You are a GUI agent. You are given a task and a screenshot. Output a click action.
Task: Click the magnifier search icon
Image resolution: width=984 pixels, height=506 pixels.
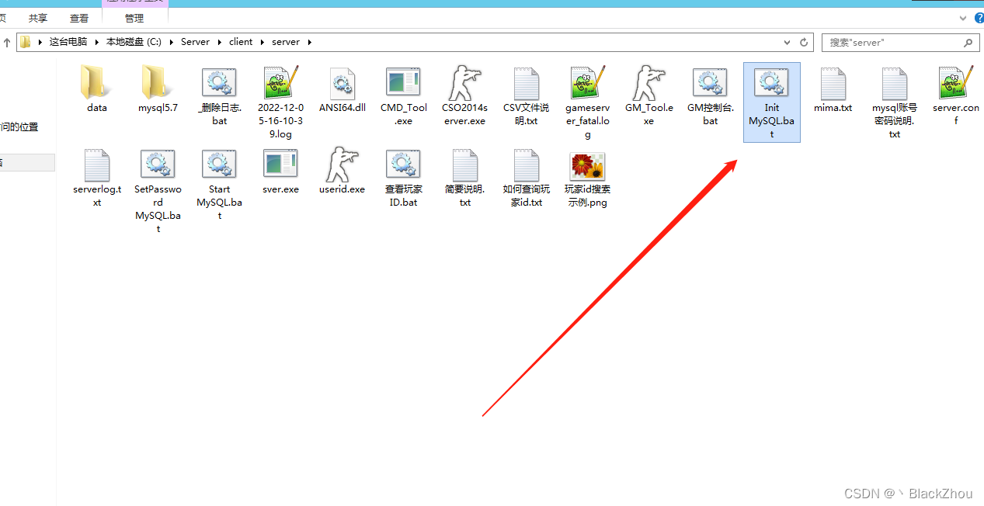point(968,43)
